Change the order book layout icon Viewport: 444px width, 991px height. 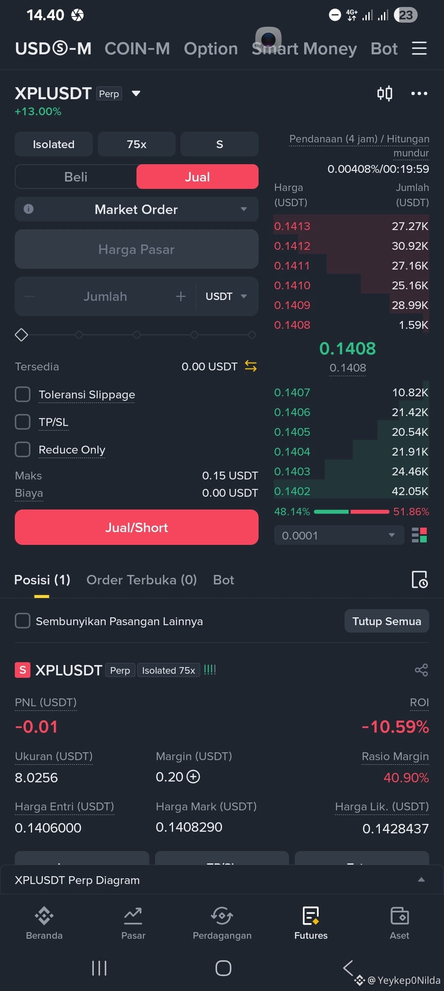pos(420,535)
